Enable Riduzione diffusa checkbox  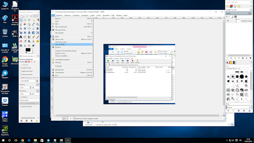pos(20,106)
